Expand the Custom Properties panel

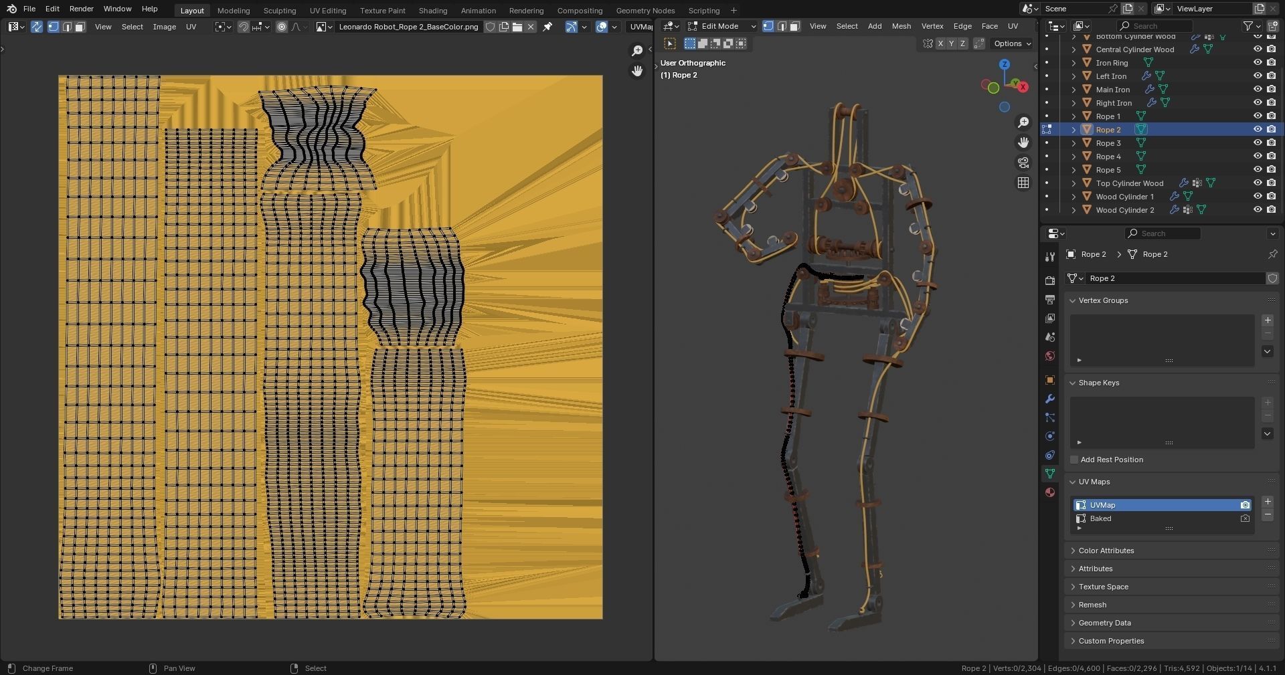click(1072, 641)
